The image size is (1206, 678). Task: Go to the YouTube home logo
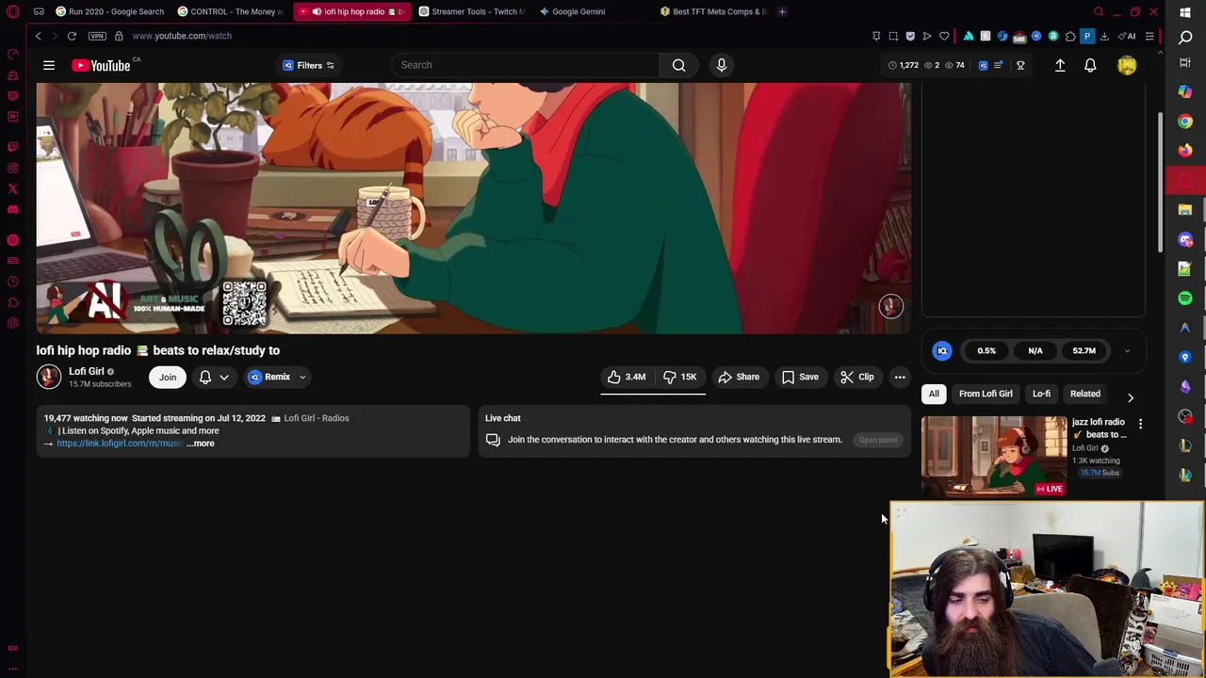click(101, 65)
